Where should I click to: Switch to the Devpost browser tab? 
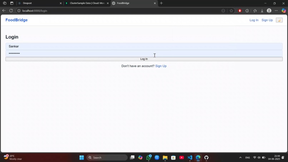pos(40,3)
